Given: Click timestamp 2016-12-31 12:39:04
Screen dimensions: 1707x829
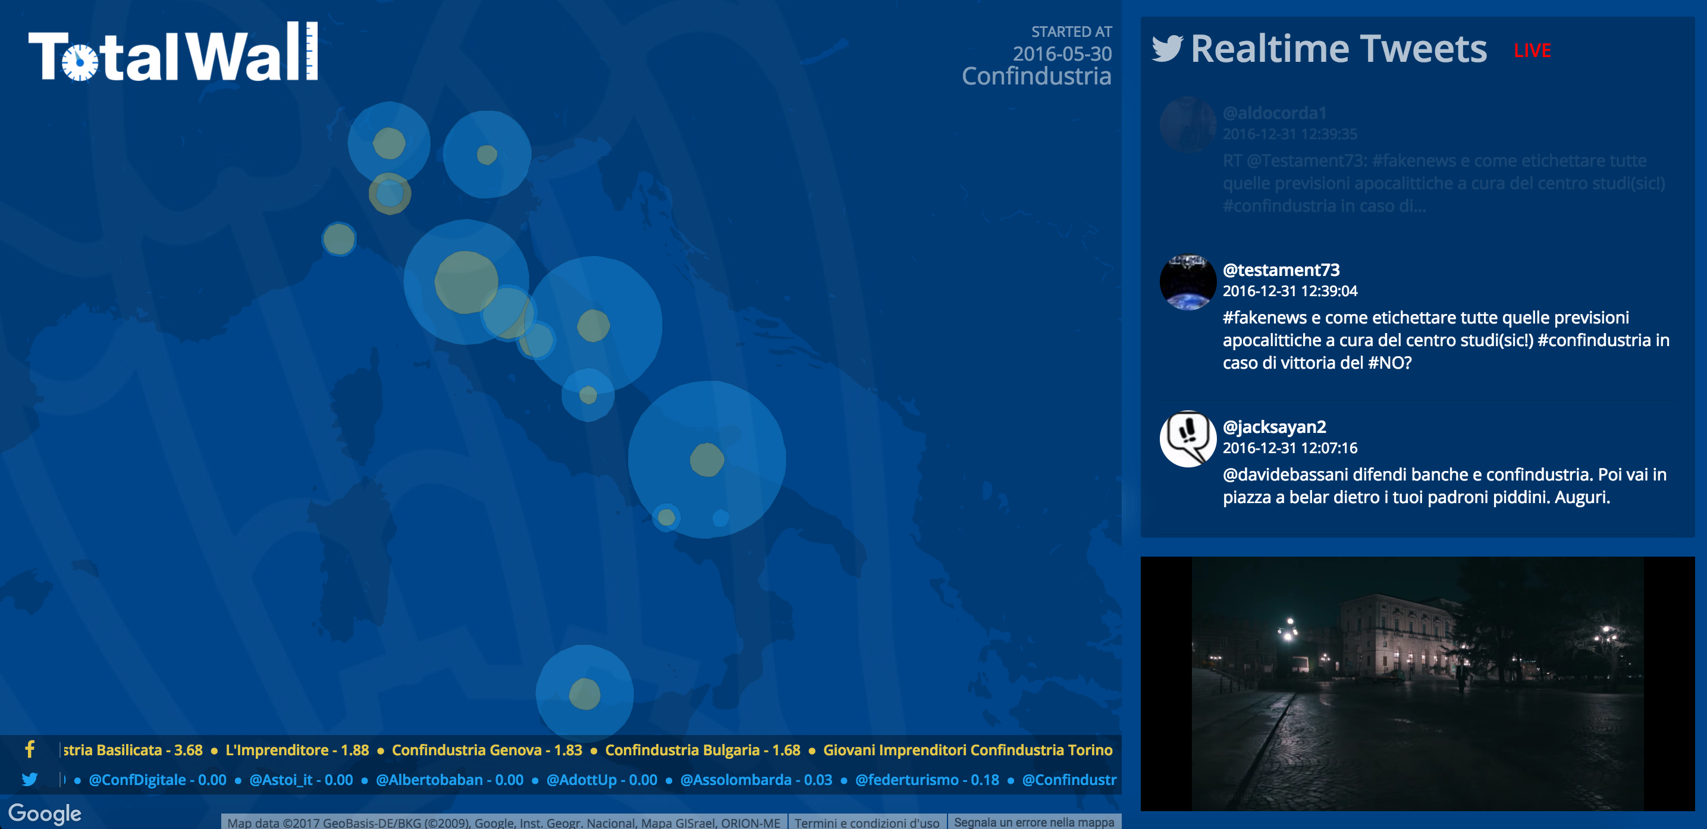Looking at the screenshot, I should [x=1289, y=291].
